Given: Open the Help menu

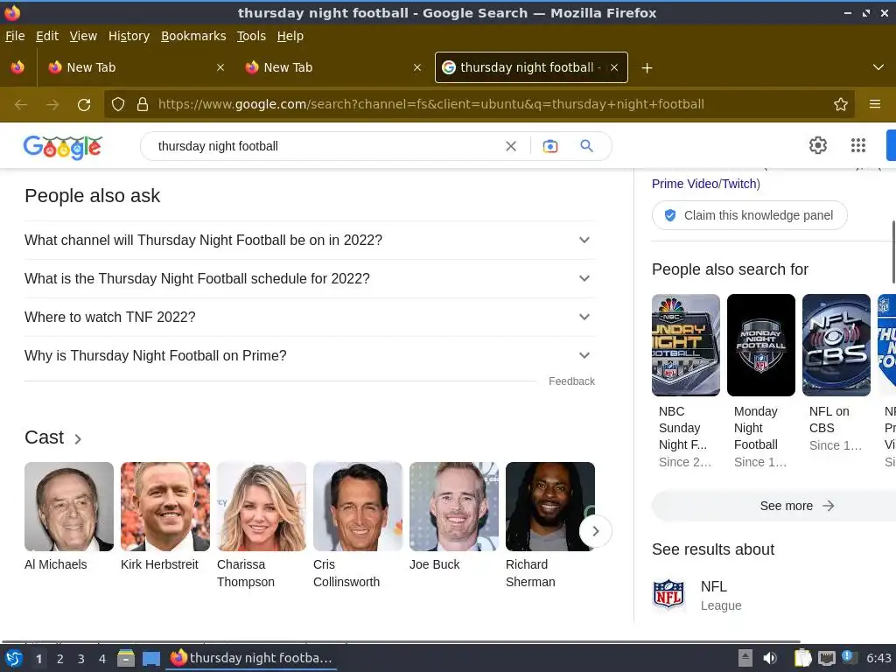Looking at the screenshot, I should pos(290,36).
